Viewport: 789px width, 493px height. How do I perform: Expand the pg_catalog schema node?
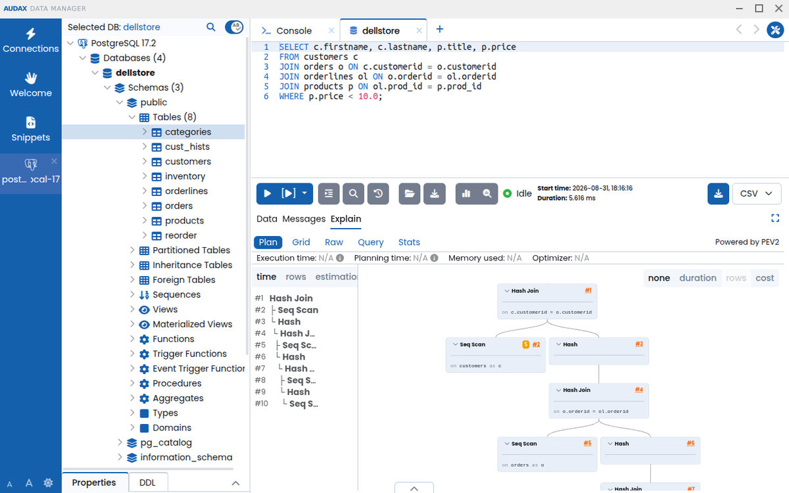click(120, 443)
